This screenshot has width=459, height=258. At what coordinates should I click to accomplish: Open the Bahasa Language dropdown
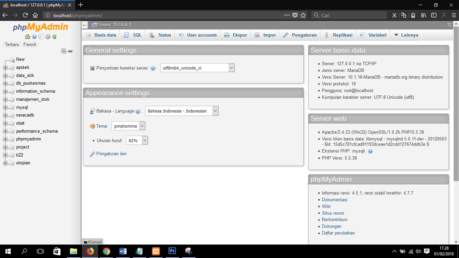(182, 111)
